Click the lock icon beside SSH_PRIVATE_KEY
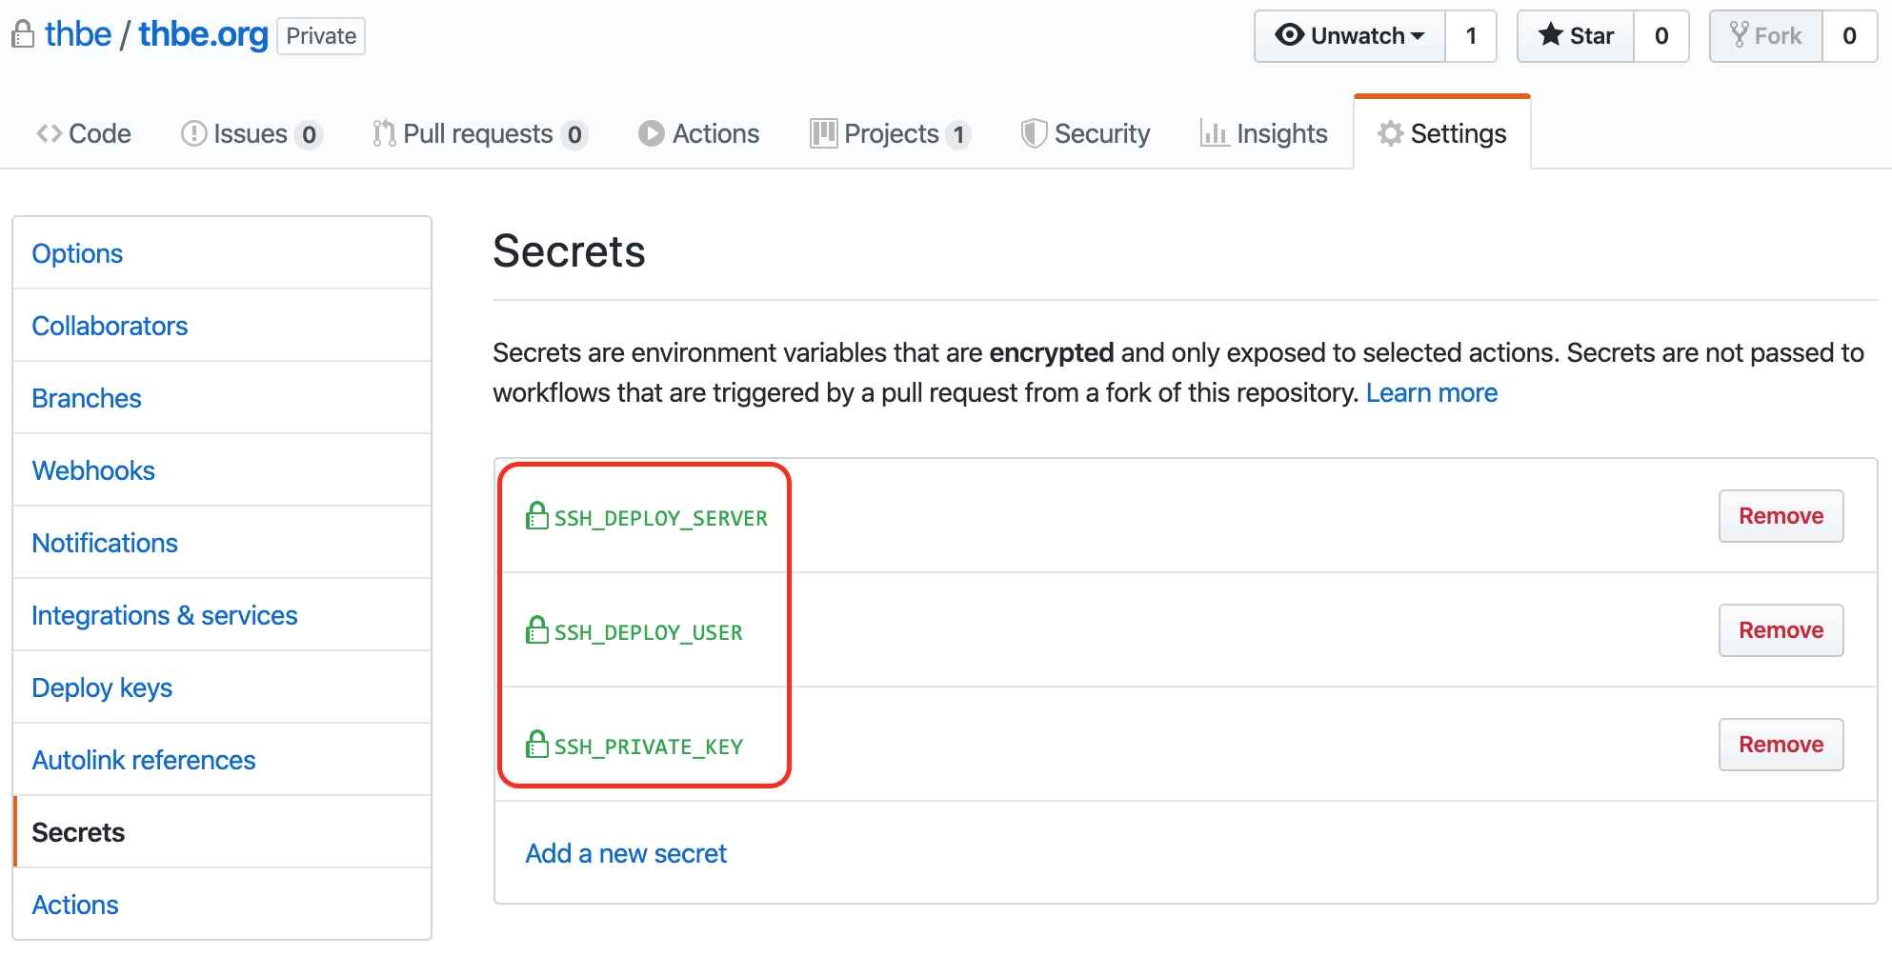Viewport: 1892px width, 956px height. [x=536, y=745]
